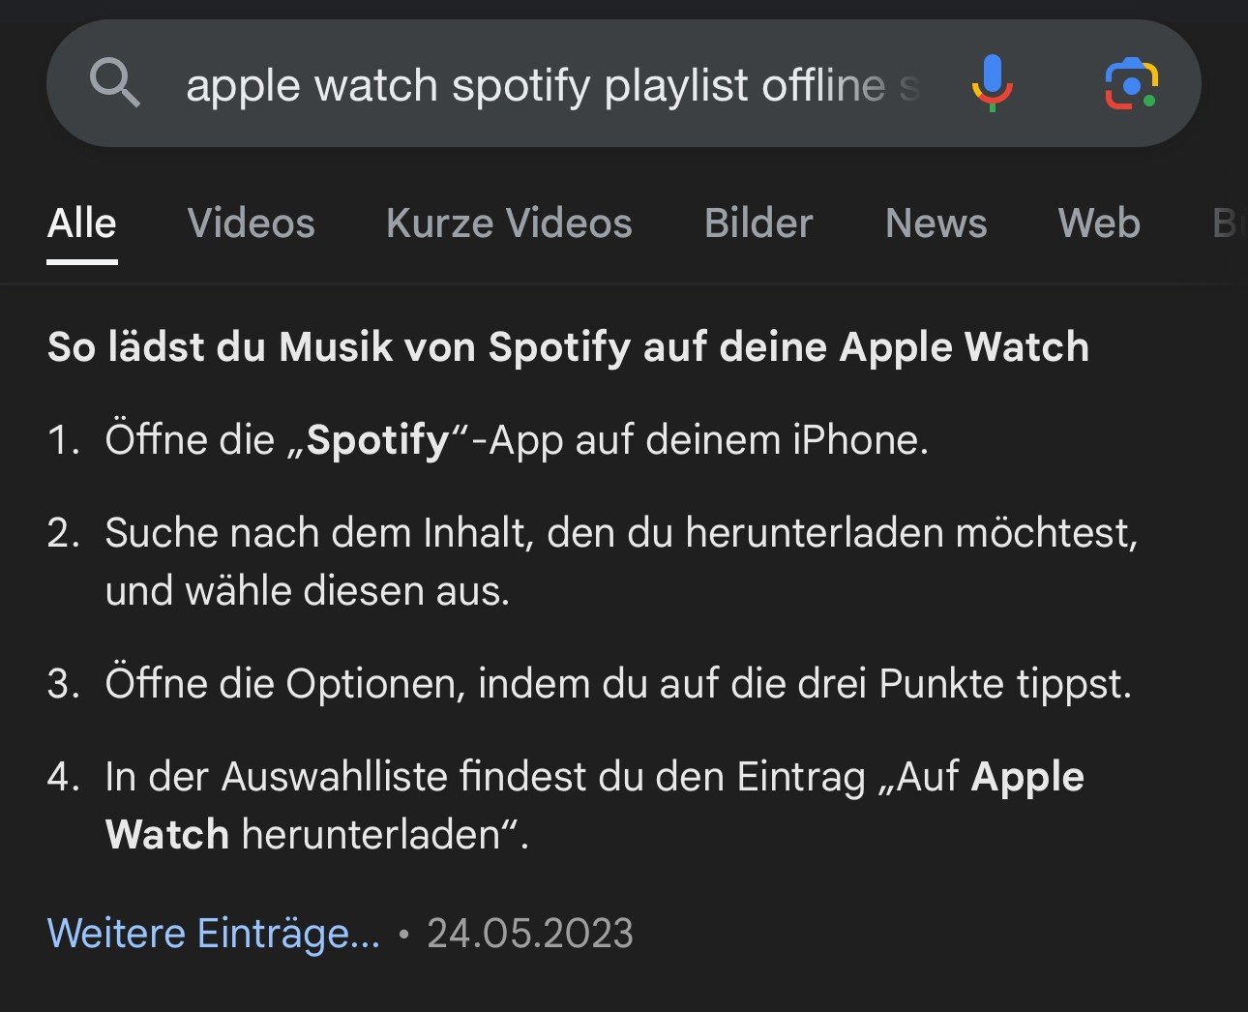This screenshot has width=1248, height=1012.
Task: Open Google Lens camera search
Action: tap(1131, 84)
